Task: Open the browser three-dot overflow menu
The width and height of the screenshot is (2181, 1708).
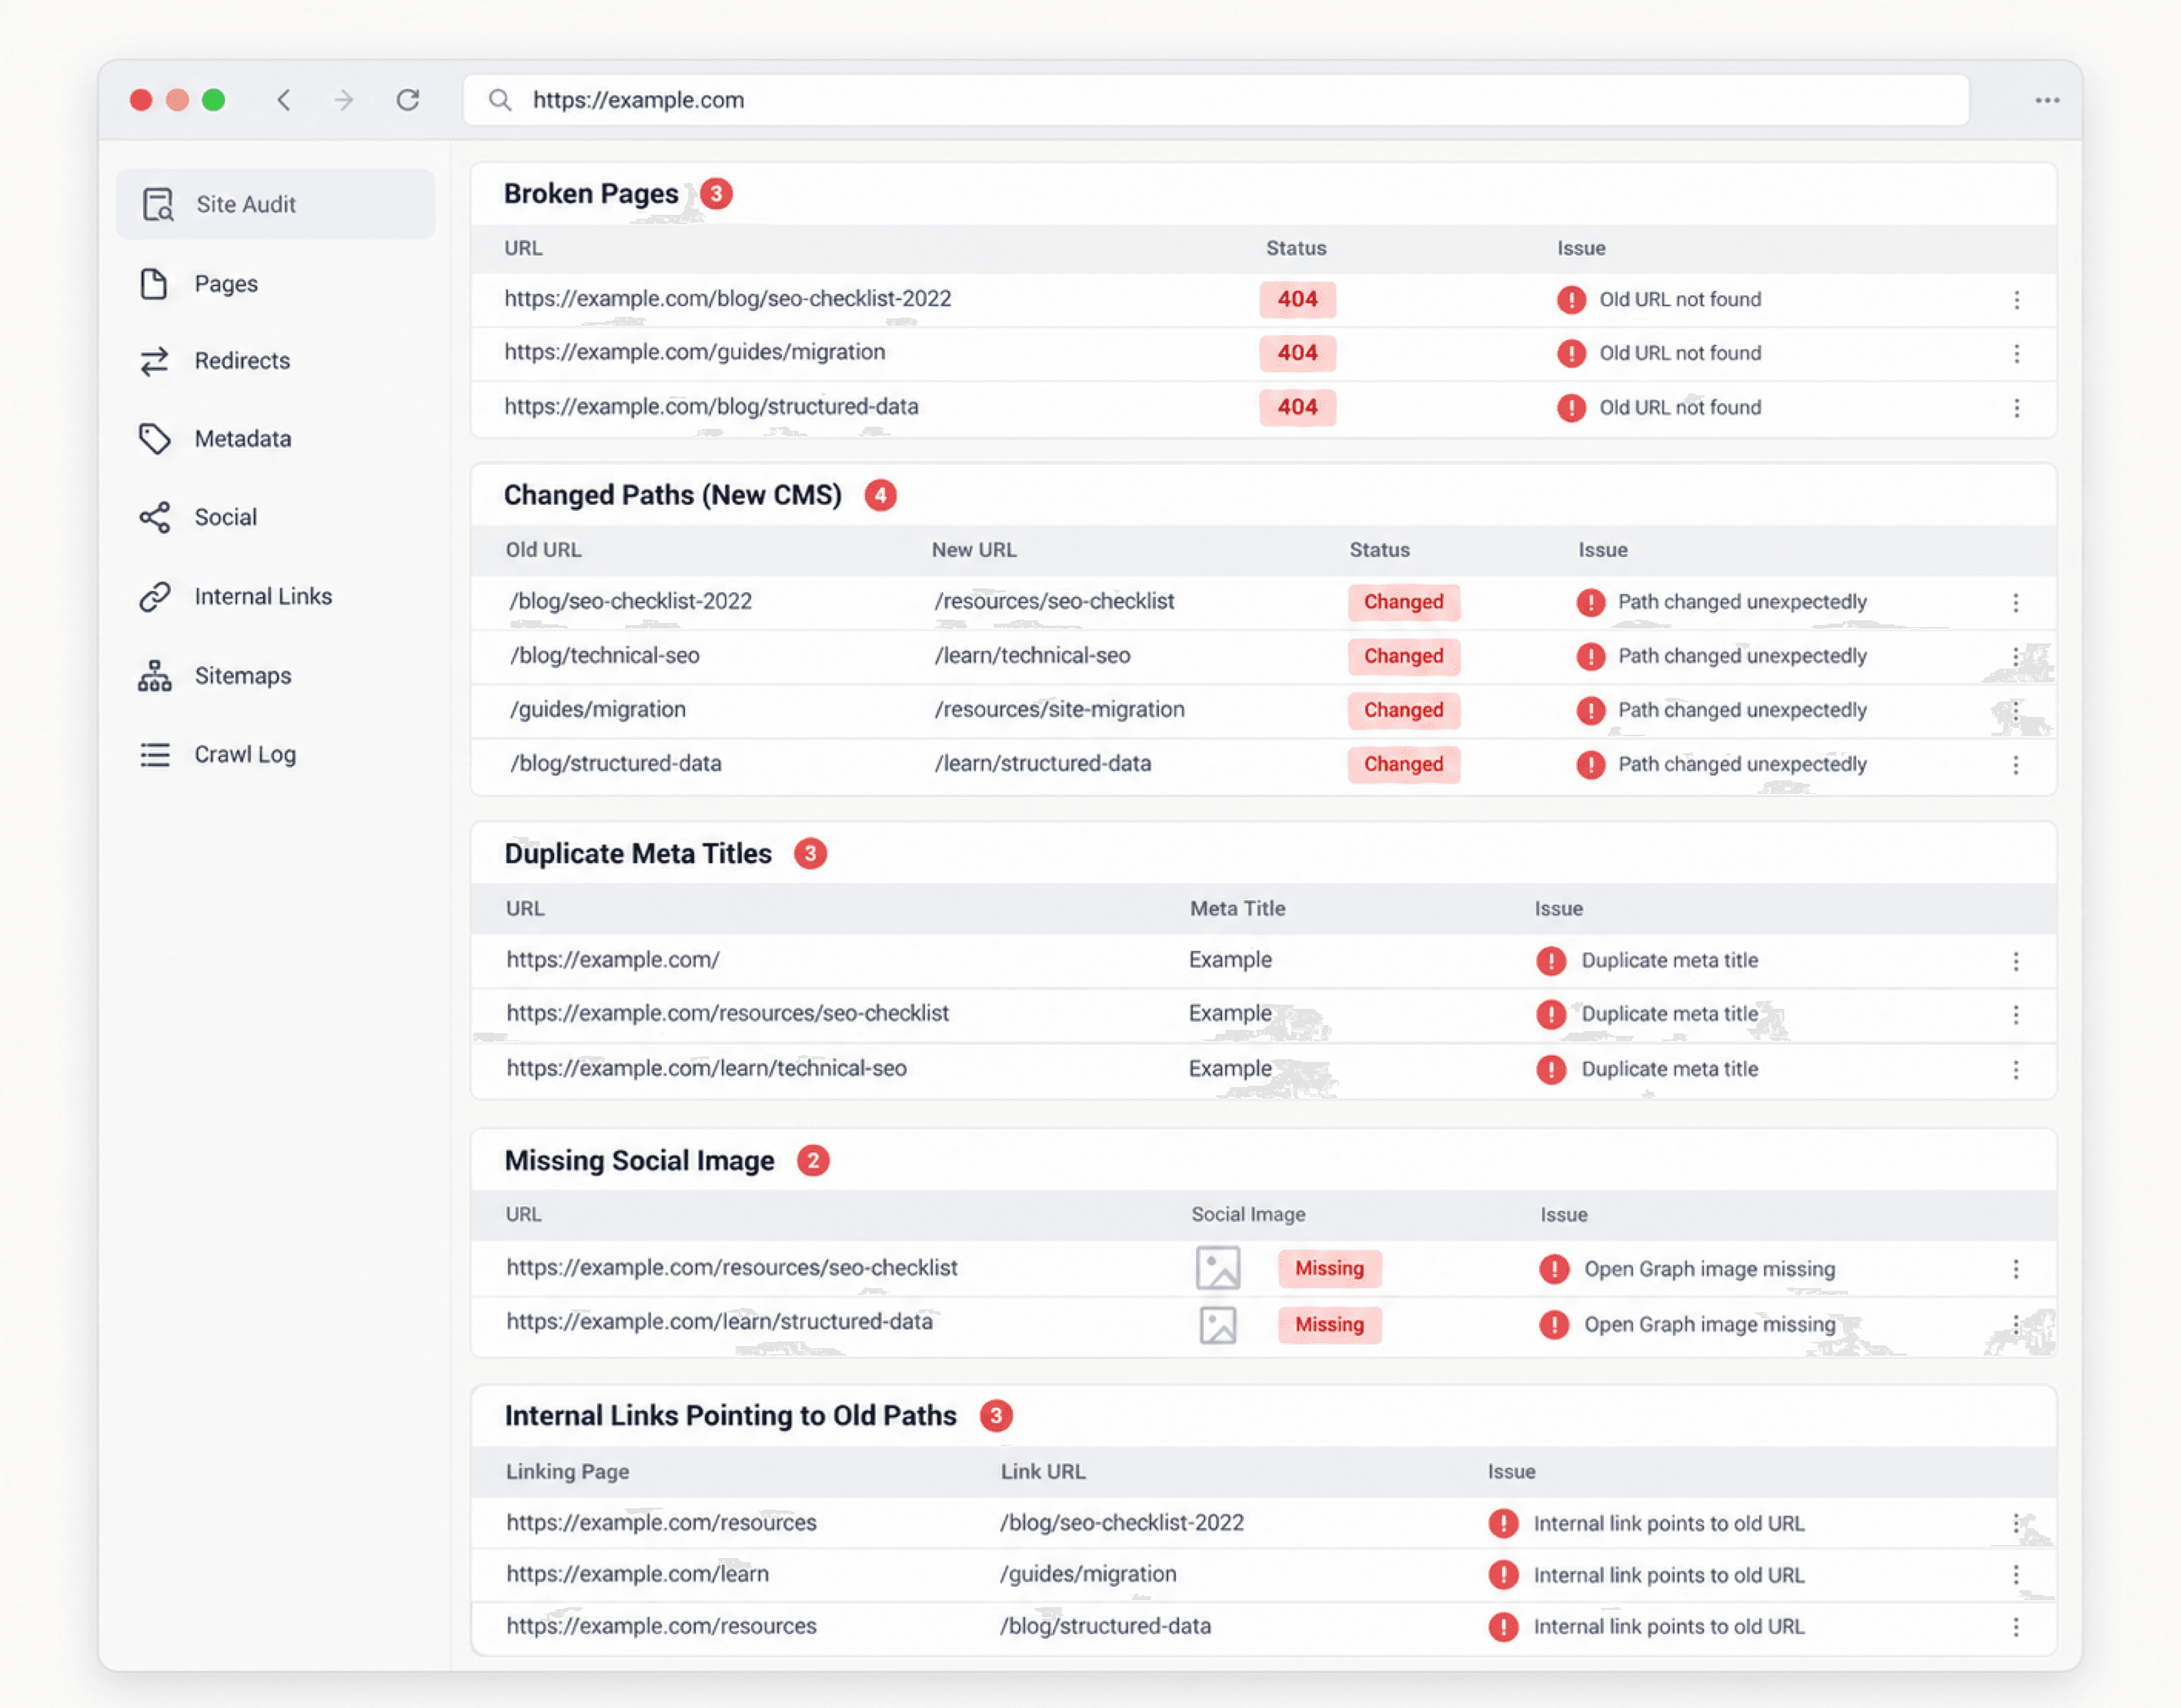Action: [2047, 100]
